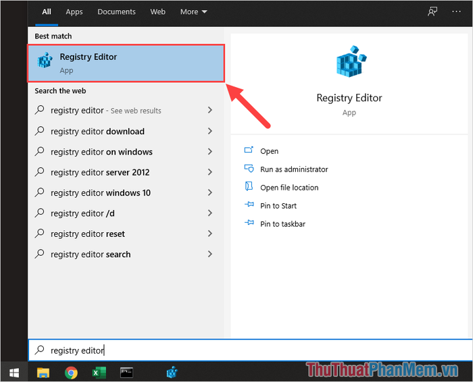Viewport: 473px width, 382px height.
Task: Select the All search tab
Action: click(47, 11)
